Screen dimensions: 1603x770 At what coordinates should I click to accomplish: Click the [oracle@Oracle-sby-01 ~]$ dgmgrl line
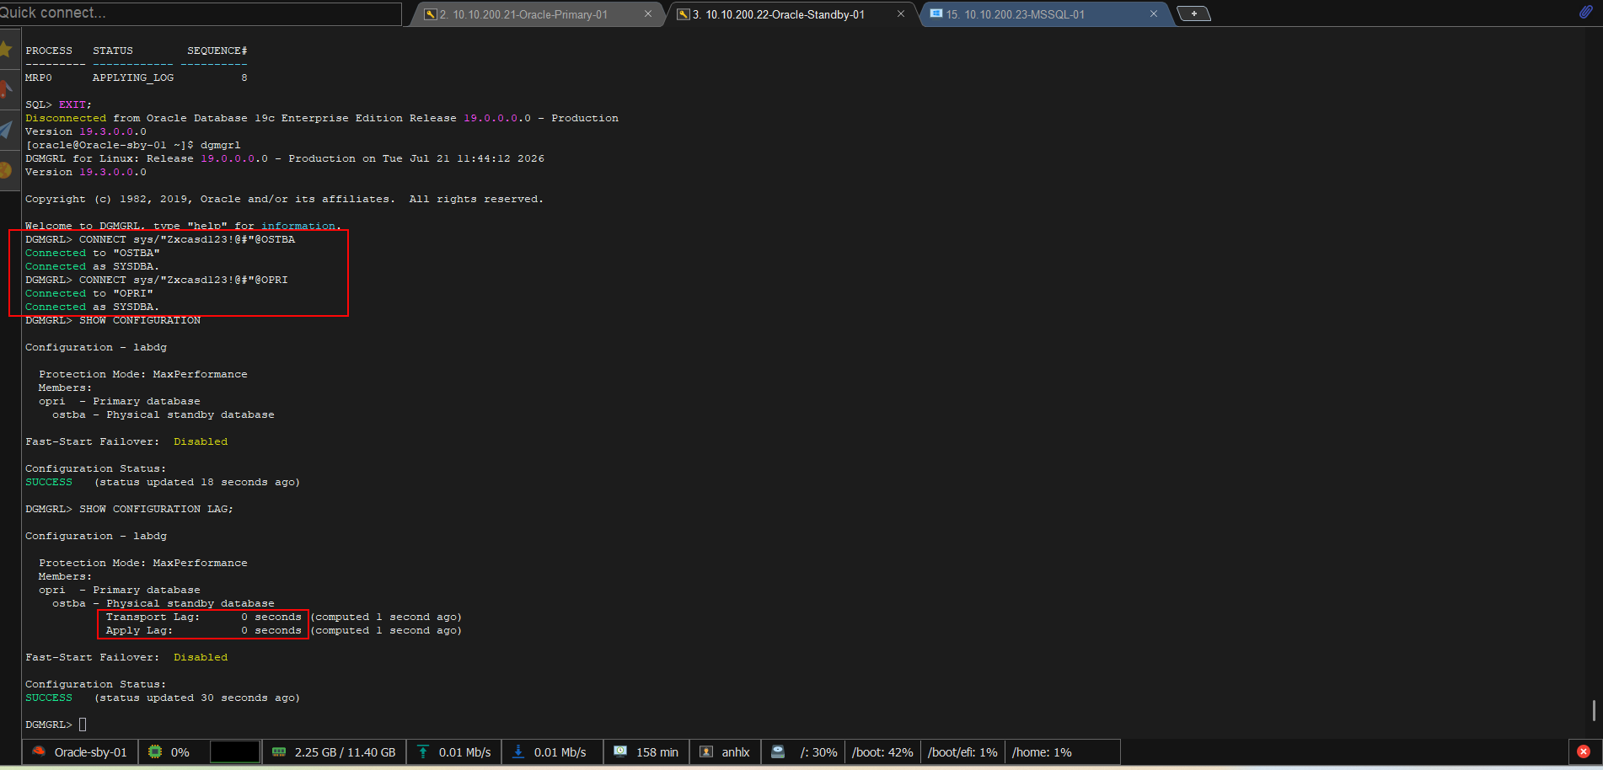point(133,145)
